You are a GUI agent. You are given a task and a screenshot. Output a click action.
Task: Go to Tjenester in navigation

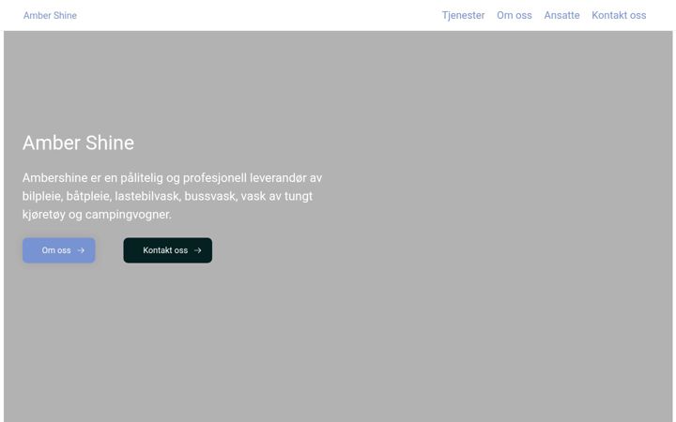(x=463, y=16)
